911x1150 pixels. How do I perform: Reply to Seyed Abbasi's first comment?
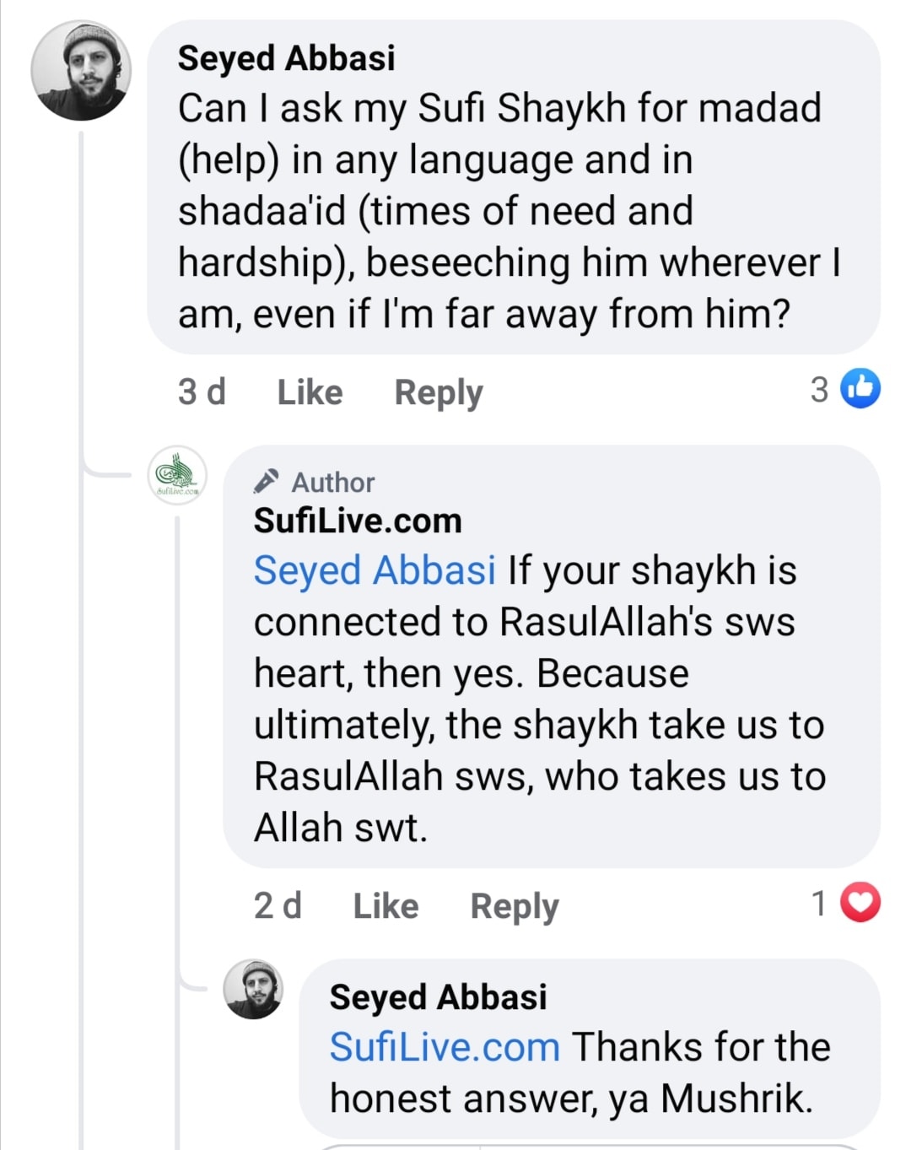tap(439, 392)
